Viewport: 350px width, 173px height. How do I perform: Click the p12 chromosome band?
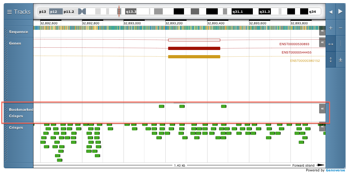point(54,12)
